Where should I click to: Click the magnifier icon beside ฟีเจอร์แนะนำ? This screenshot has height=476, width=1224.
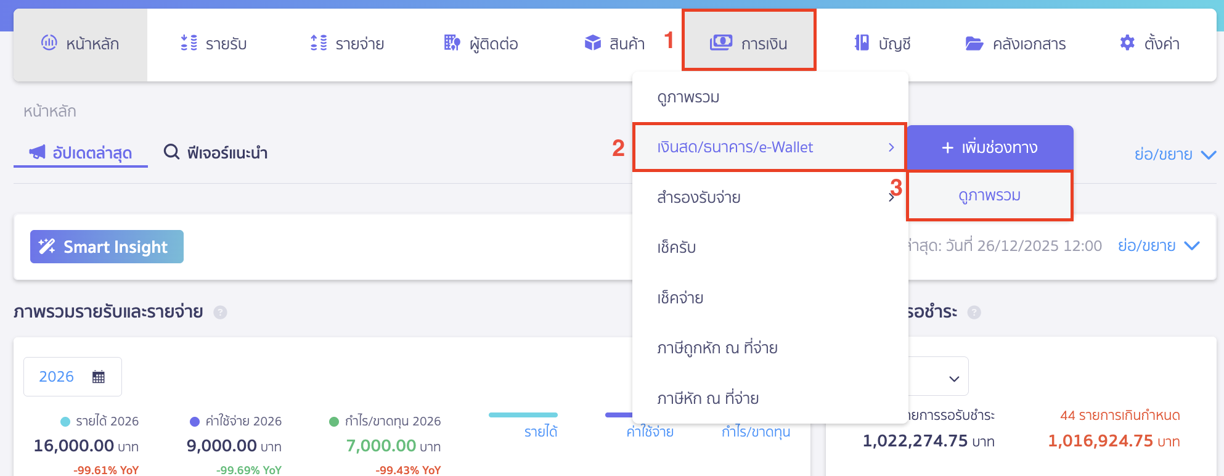170,152
